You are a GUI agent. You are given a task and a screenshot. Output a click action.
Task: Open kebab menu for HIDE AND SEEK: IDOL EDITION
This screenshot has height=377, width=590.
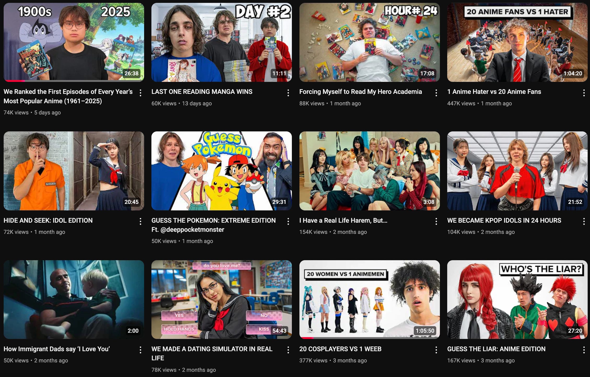tap(140, 222)
